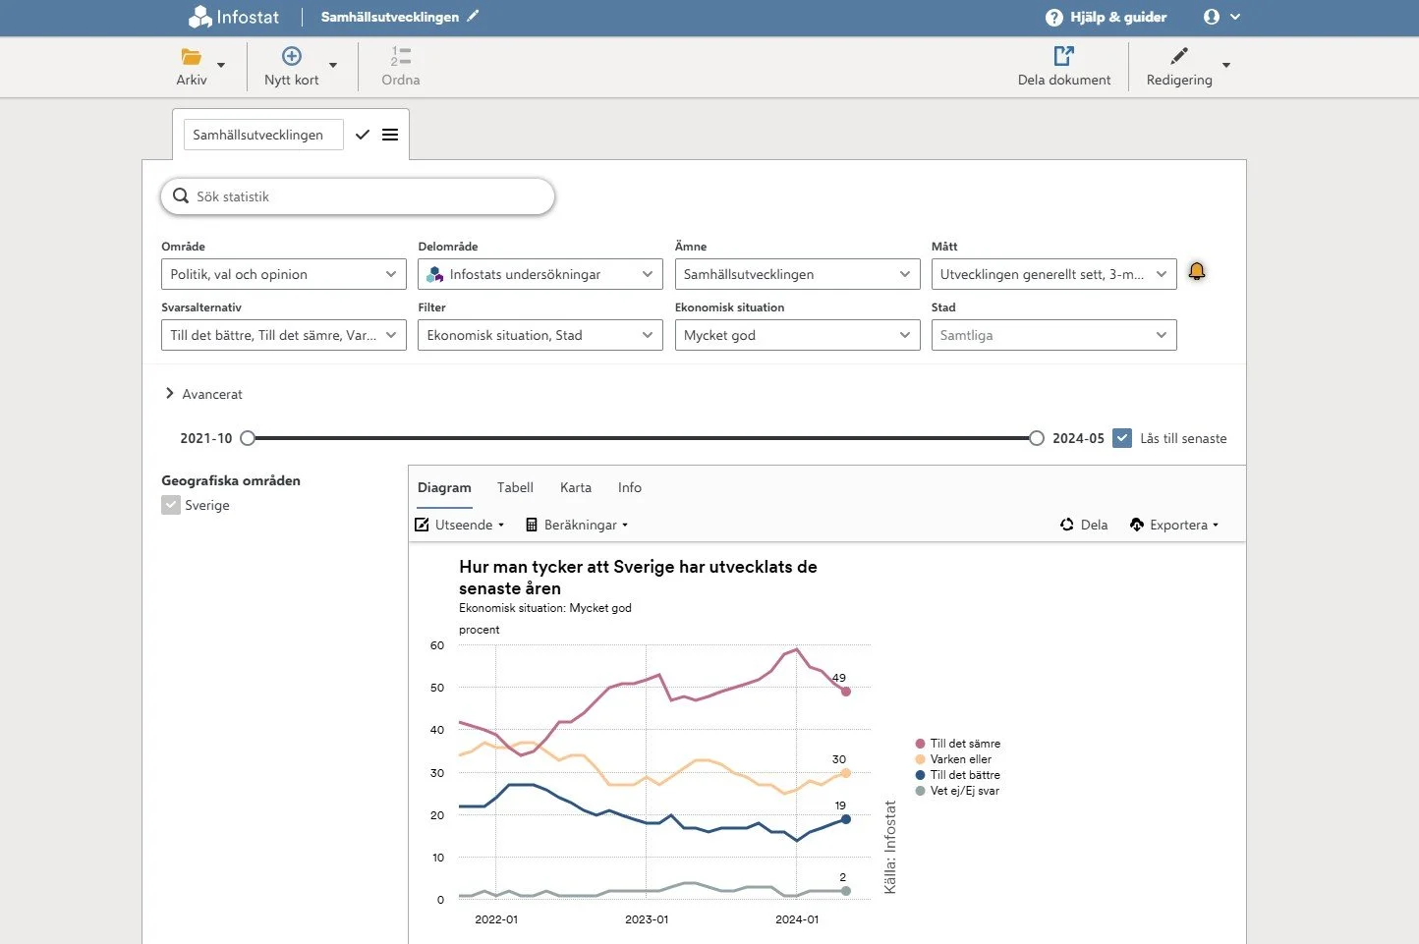1419x944 pixels.
Task: Open Hjälp & guider help
Action: tap(1107, 17)
